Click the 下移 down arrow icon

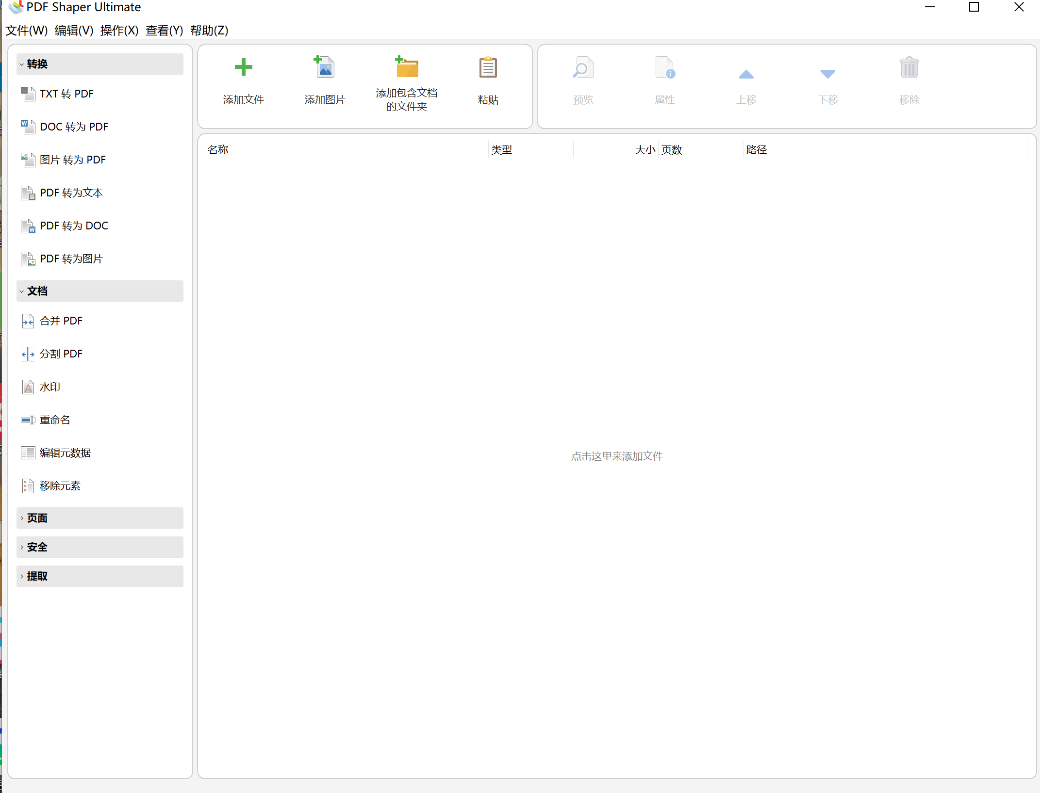pos(827,74)
